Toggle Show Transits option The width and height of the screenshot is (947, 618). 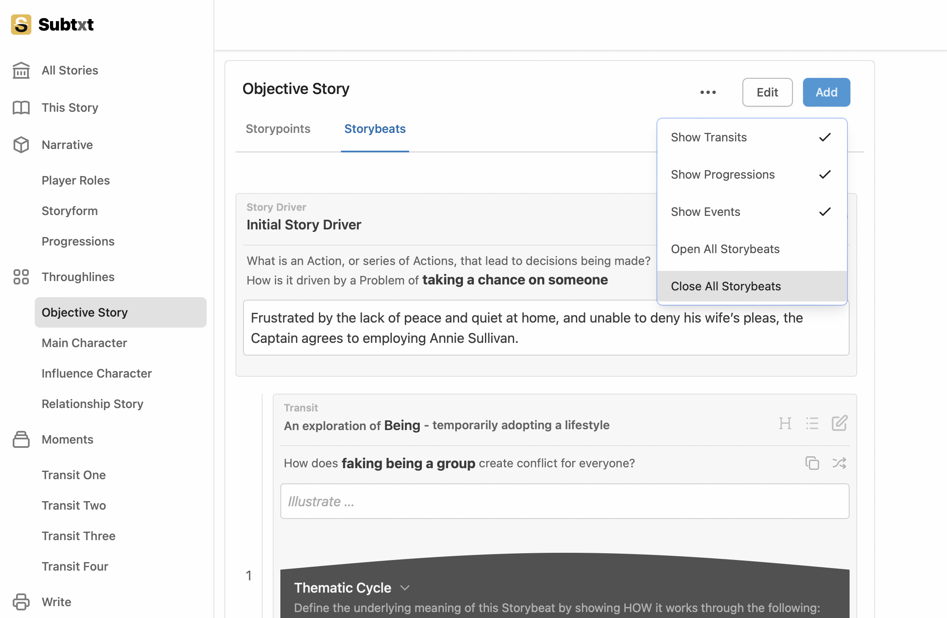pos(752,137)
